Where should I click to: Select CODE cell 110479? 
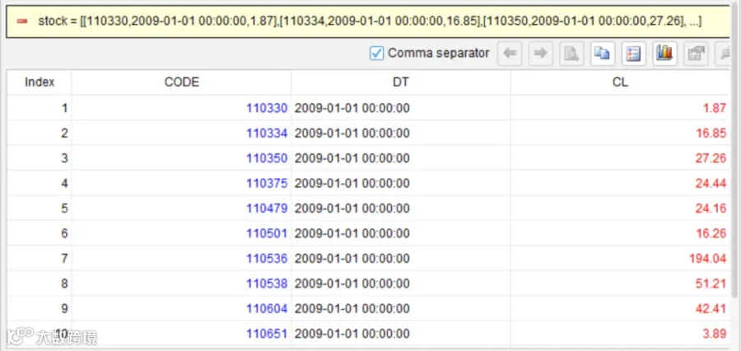[267, 208]
